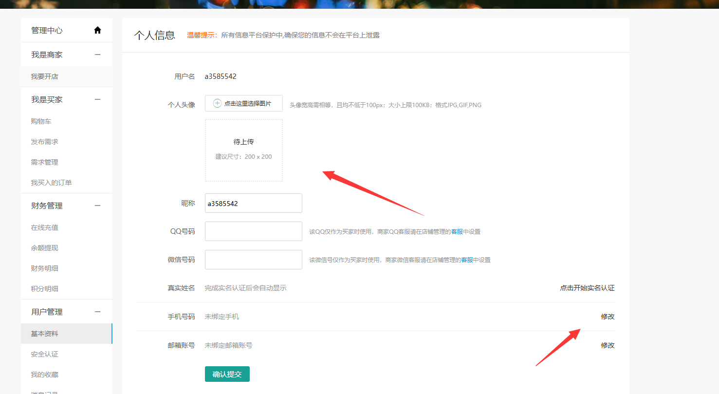Collapse the 我是买家 section

pos(97,100)
